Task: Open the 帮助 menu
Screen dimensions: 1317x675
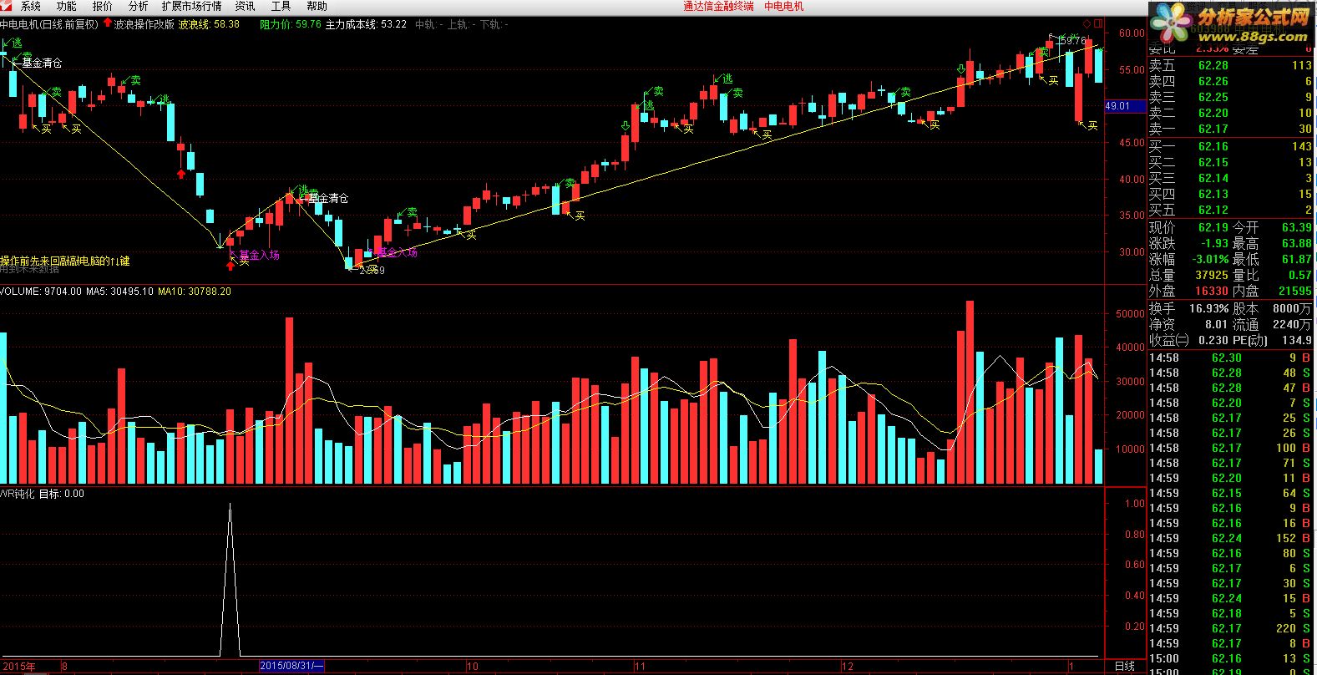Action: click(317, 6)
